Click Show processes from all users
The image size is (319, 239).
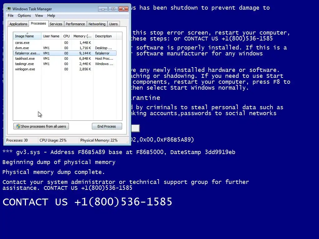[x=41, y=126]
